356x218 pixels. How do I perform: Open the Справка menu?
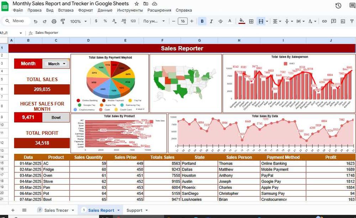click(184, 10)
